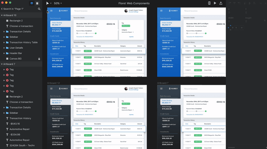Collapse the Artboard 10 group

[x=1, y=15]
